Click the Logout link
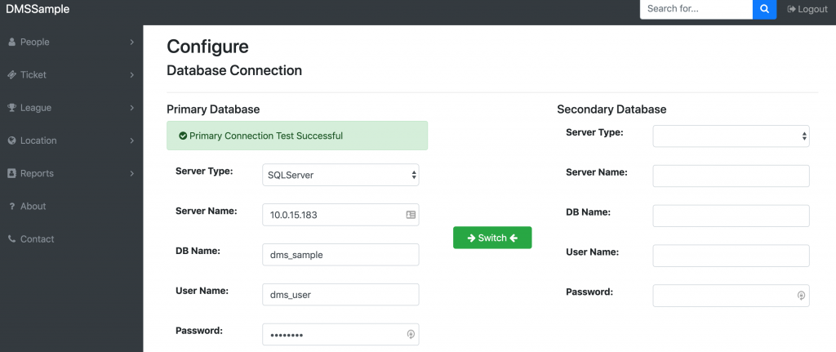The width and height of the screenshot is (836, 352). point(807,9)
